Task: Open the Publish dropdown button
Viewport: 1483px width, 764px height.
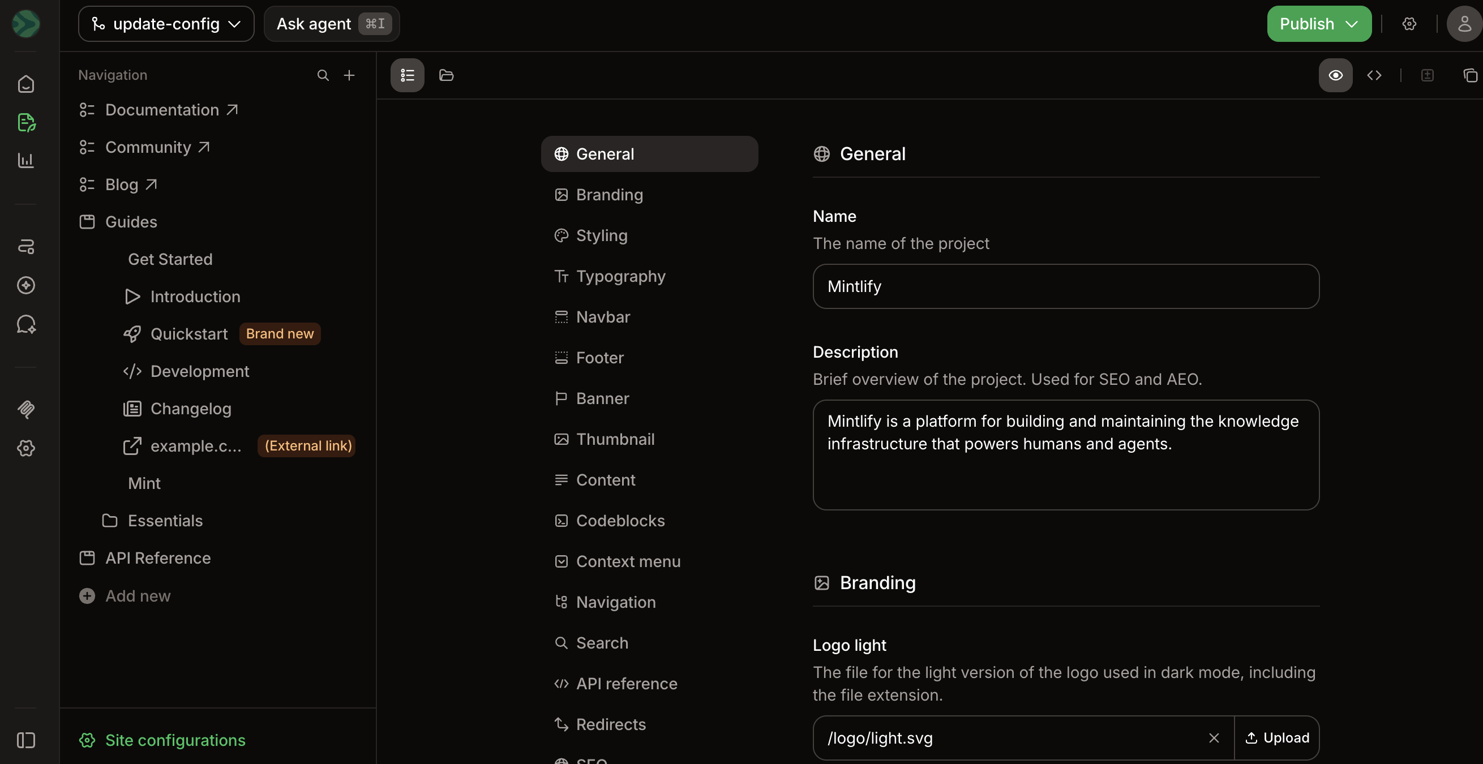Action: tap(1319, 24)
